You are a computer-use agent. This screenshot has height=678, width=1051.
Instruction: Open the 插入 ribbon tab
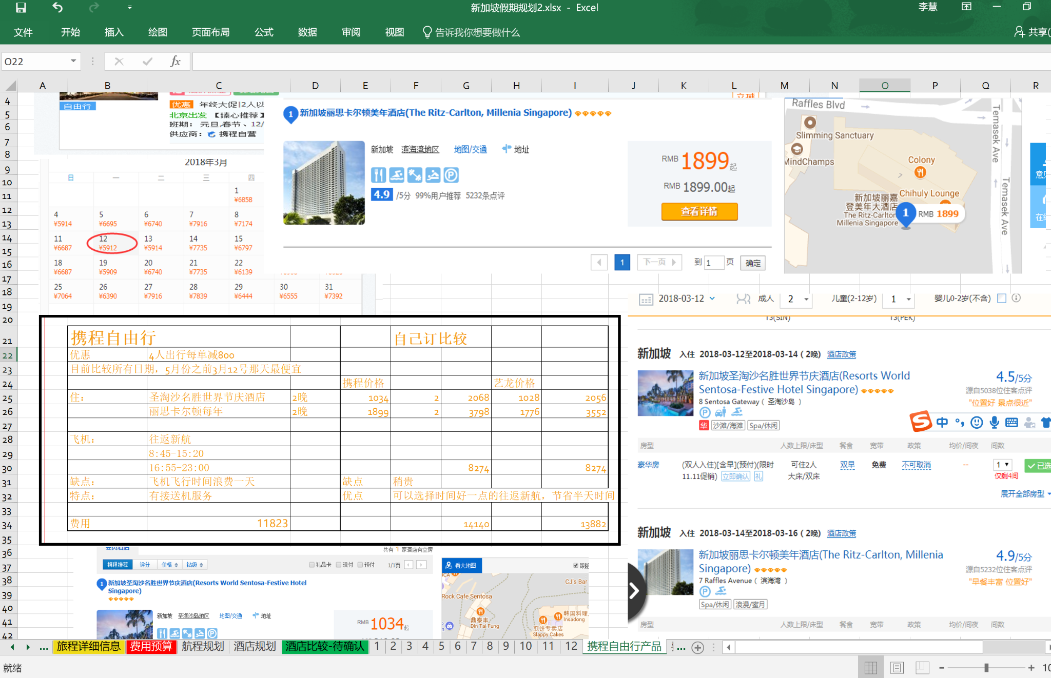(x=114, y=32)
